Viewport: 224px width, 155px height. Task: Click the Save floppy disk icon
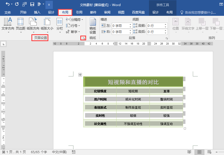(32, 4)
